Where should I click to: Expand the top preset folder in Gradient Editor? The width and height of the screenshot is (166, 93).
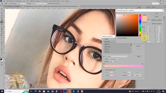coord(105,42)
